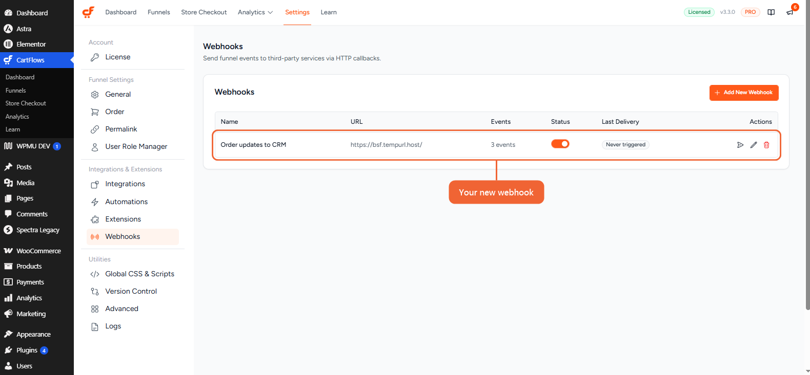Delete the Order updates to CRM webhook
The image size is (810, 375).
click(766, 145)
